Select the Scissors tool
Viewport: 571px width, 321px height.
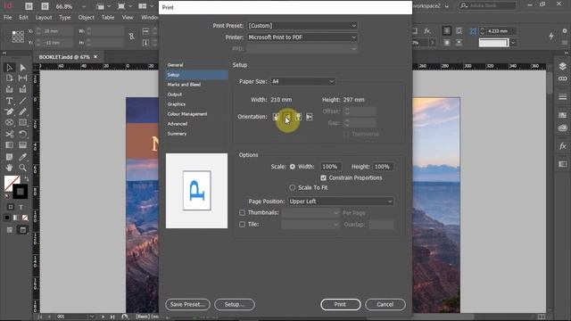click(x=10, y=134)
